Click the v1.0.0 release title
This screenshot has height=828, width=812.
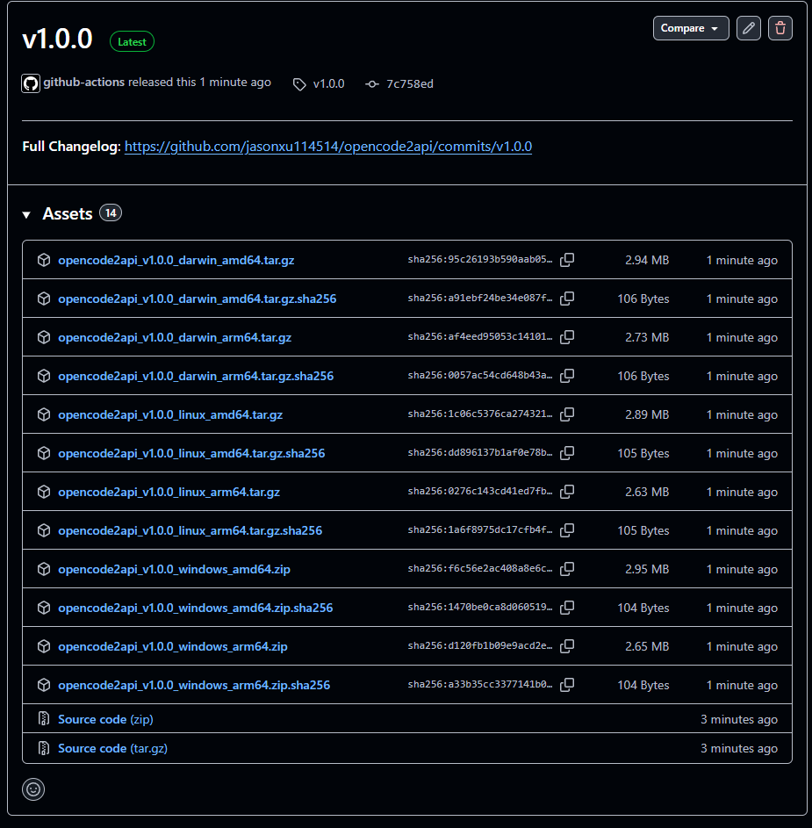tap(57, 40)
